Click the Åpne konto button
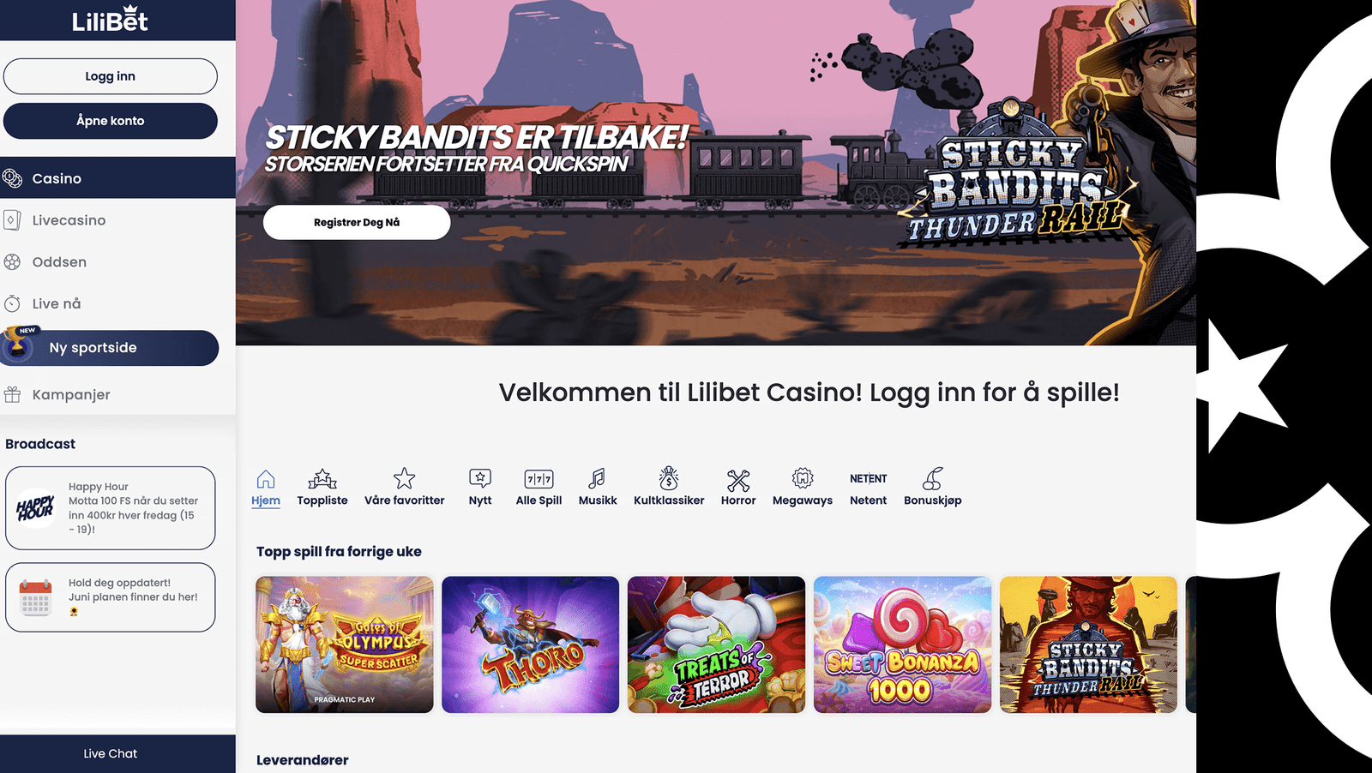 pyautogui.click(x=111, y=121)
